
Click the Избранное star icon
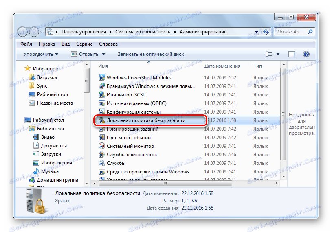[28, 68]
